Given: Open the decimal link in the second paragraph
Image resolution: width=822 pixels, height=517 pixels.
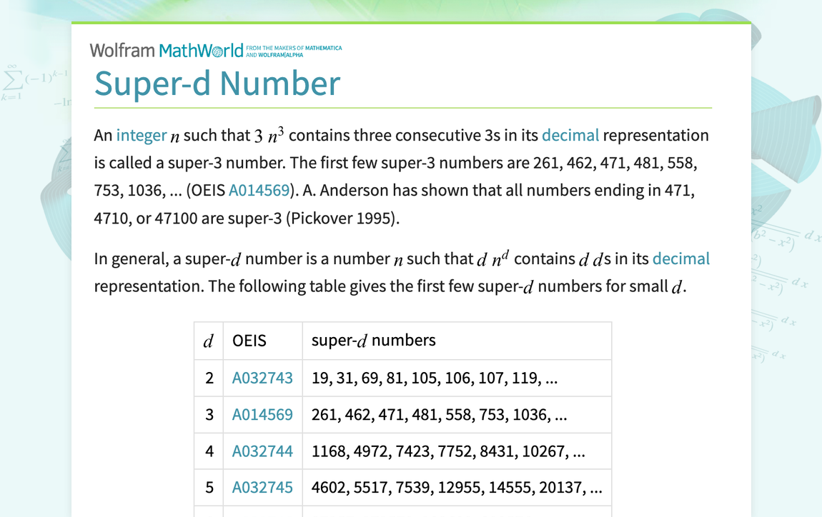Looking at the screenshot, I should pyautogui.click(x=681, y=258).
